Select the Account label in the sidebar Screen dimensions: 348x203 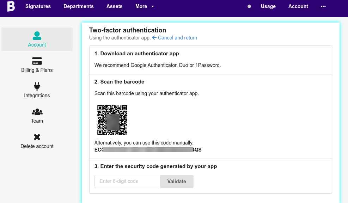point(37,45)
